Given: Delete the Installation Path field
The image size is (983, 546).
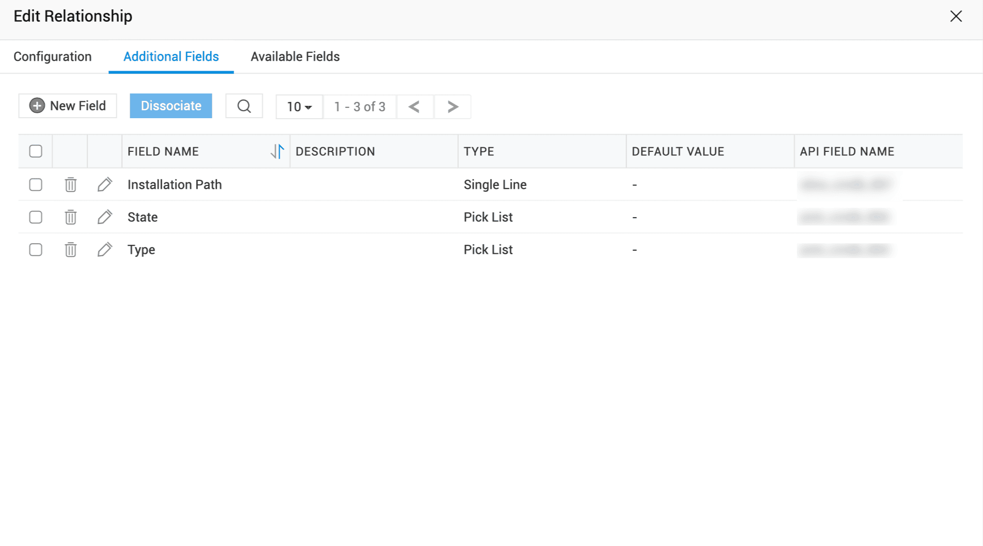Looking at the screenshot, I should click(70, 184).
